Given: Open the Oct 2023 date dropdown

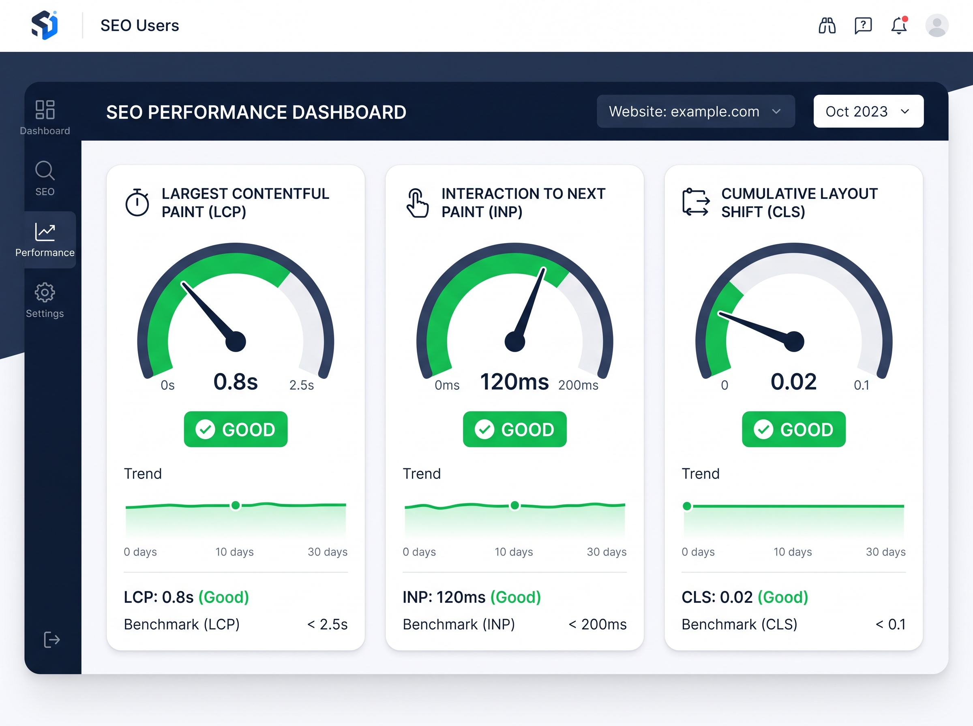Looking at the screenshot, I should pos(868,111).
